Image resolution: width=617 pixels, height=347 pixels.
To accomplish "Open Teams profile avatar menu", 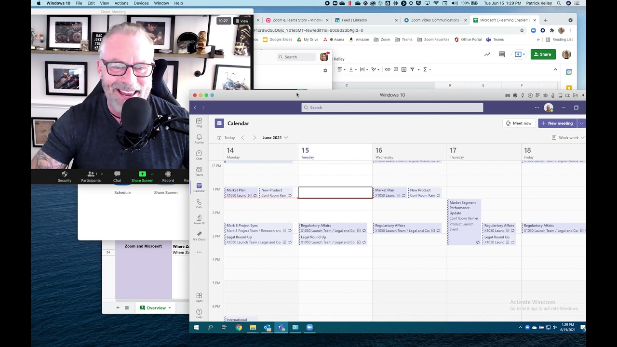I will pyautogui.click(x=549, y=107).
